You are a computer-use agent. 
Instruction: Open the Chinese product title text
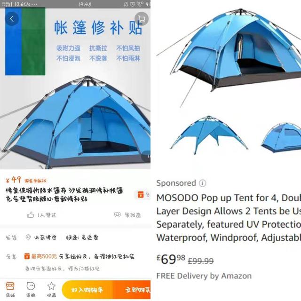coord(64,195)
